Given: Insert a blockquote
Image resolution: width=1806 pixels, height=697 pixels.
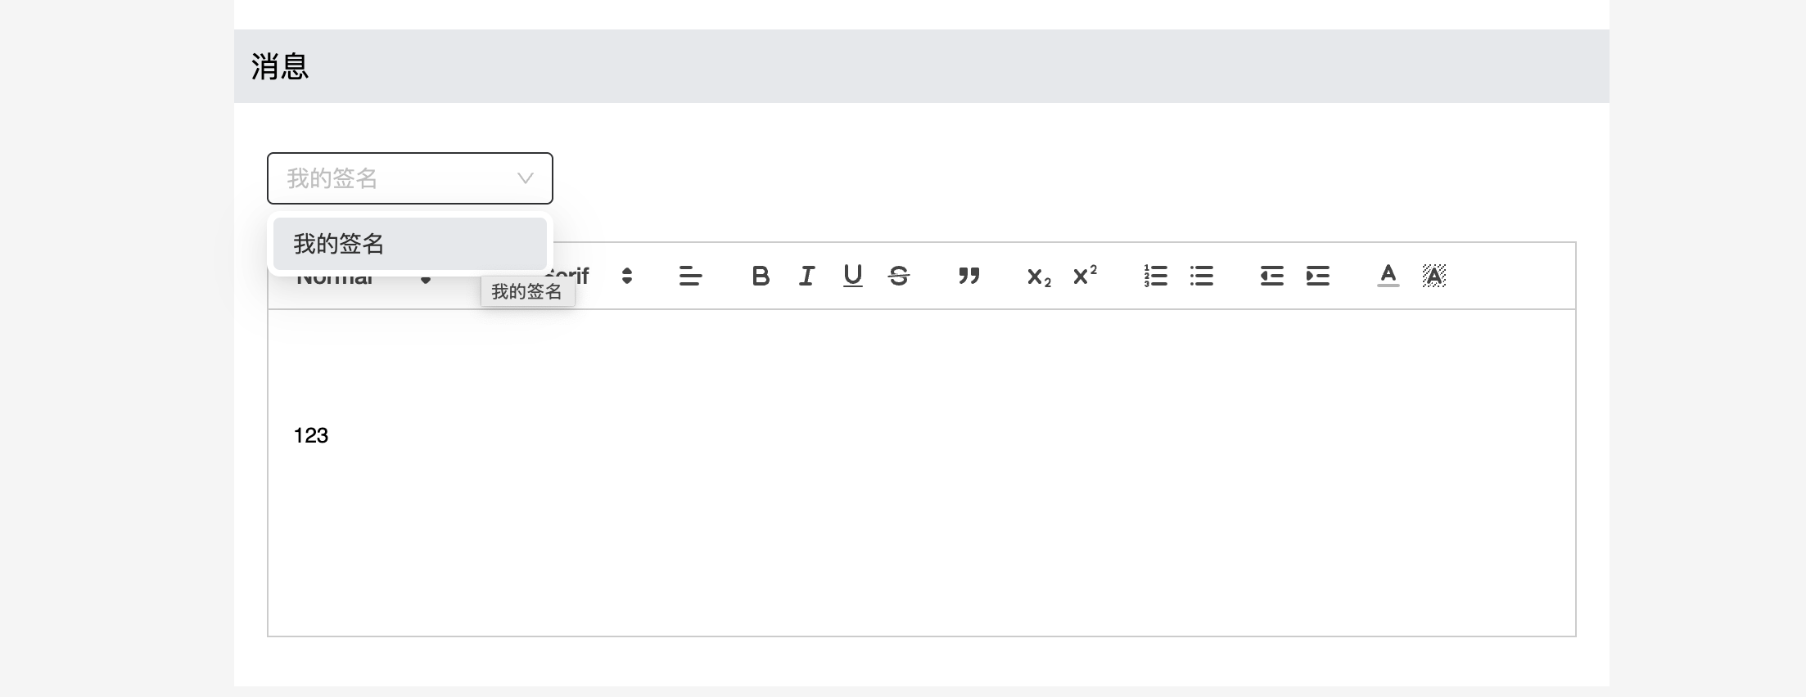Looking at the screenshot, I should [969, 277].
